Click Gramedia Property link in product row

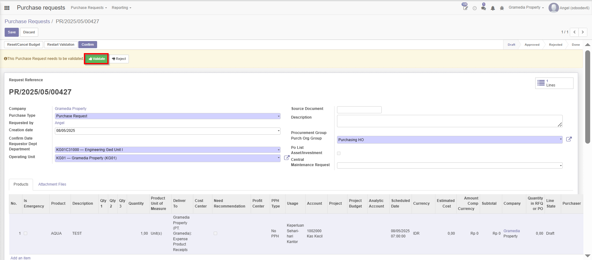click(x=512, y=233)
